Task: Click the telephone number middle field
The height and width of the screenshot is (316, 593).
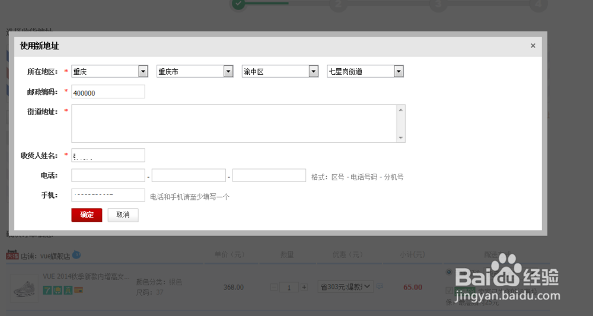Action: coord(189,175)
